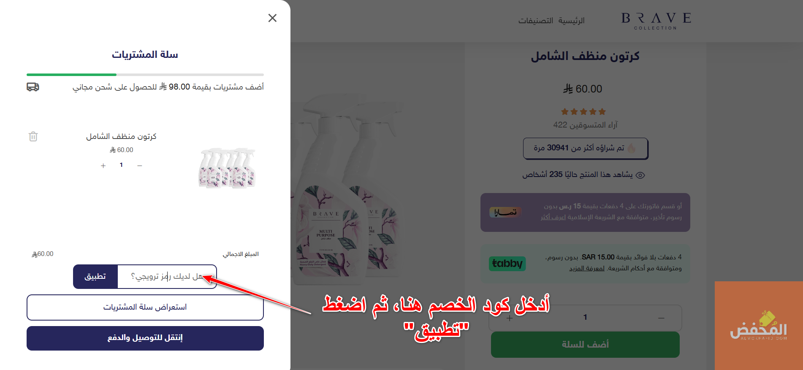
Task: Click the Tamara logo badge
Action: (x=505, y=212)
